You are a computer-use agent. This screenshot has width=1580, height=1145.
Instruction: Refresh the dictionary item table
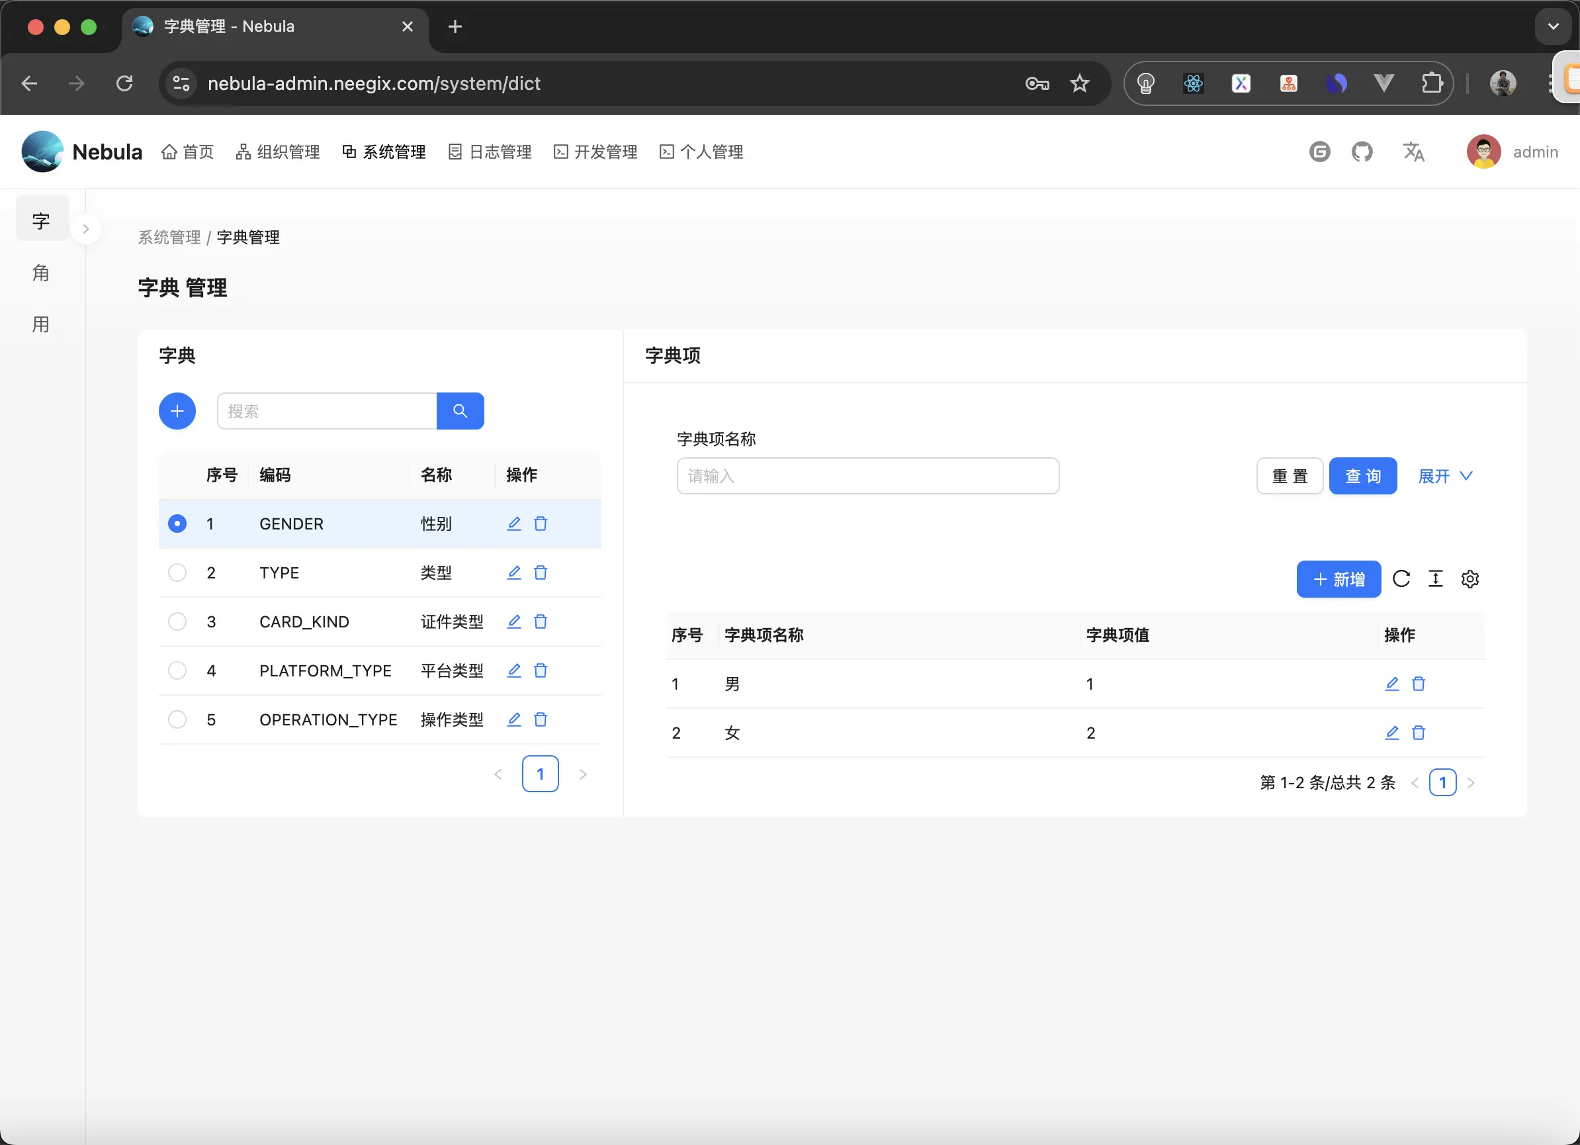(x=1401, y=578)
